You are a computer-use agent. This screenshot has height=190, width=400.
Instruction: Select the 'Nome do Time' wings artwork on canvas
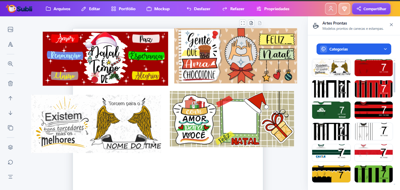pyautogui.click(x=96, y=124)
